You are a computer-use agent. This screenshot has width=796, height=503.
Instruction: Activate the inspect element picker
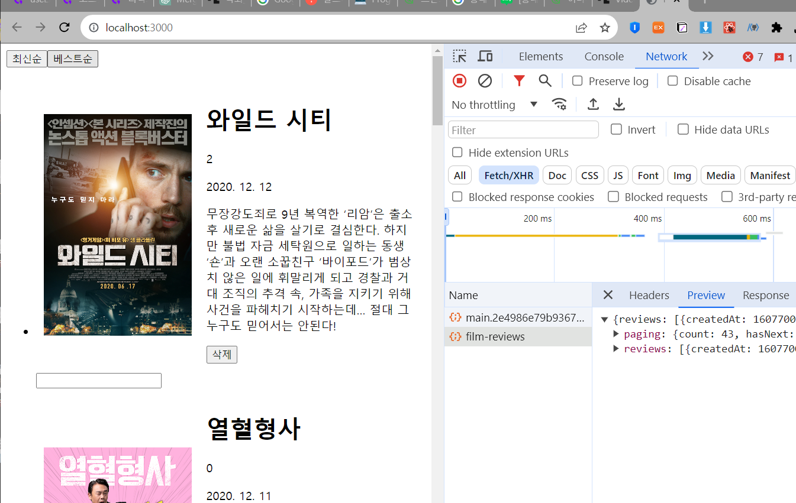pos(459,56)
